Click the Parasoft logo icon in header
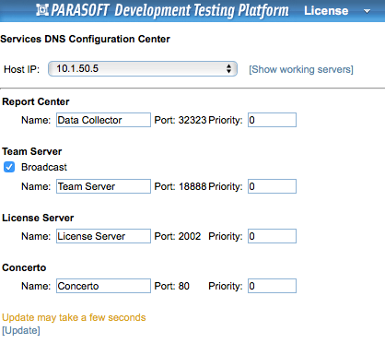This screenshot has width=385, height=343. 42,10
